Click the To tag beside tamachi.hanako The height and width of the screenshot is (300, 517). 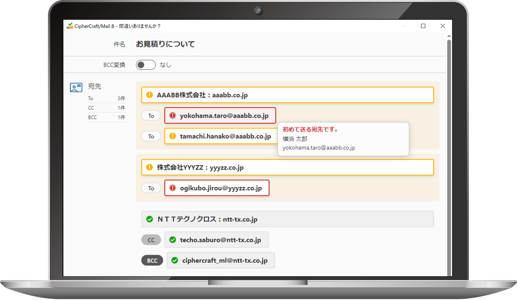tap(151, 136)
